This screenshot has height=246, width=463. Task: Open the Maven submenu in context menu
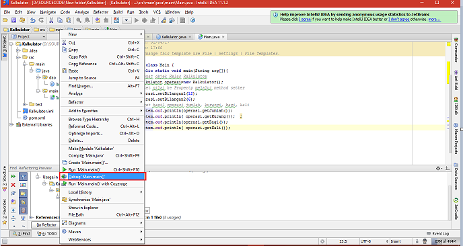[102, 232]
